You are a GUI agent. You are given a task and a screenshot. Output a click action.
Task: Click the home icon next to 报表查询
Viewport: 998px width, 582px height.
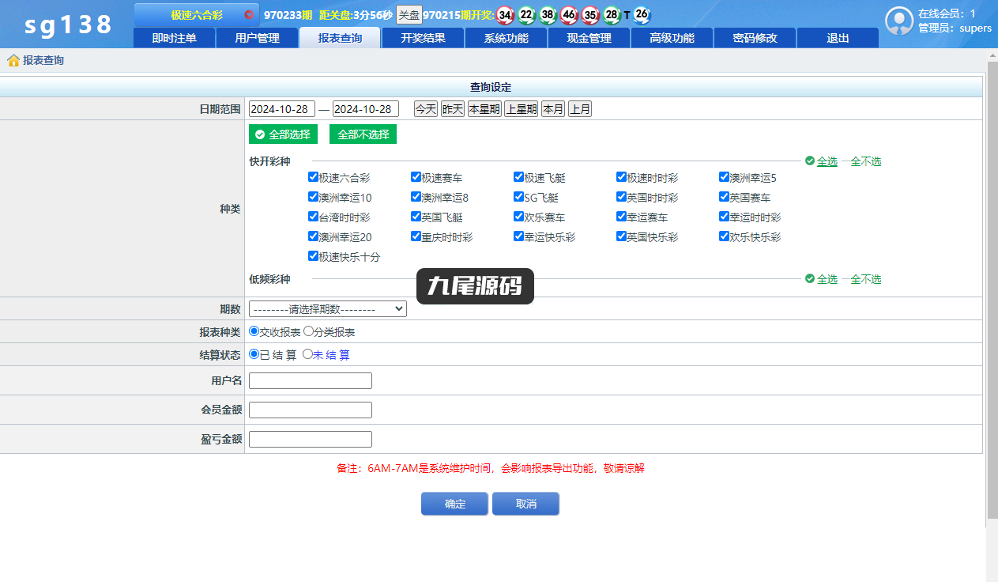(13, 60)
